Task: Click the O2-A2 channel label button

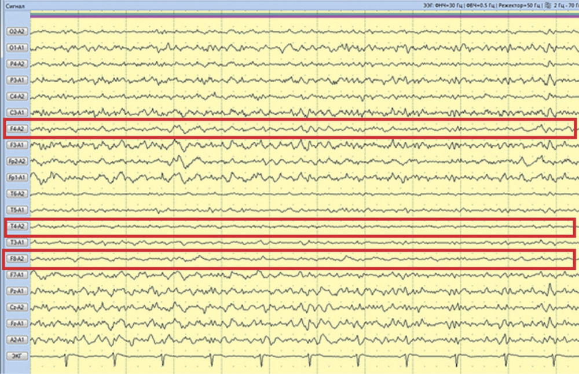Action: [16, 31]
